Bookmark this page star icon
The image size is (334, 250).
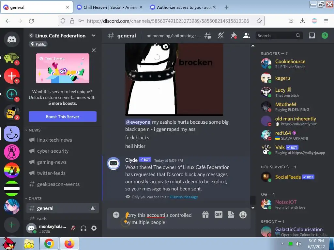tap(259, 21)
